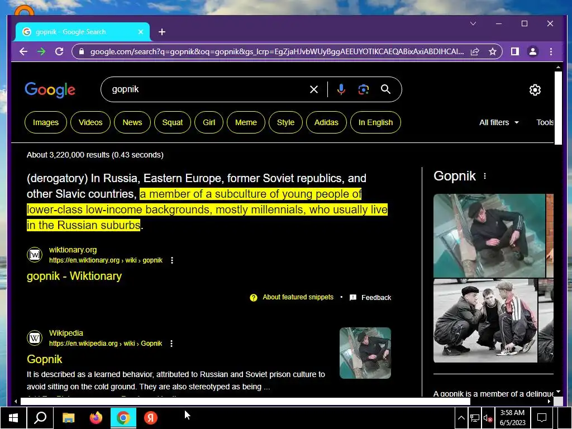The height and width of the screenshot is (429, 572).
Task: Select the Squat filter chip
Action: click(172, 122)
